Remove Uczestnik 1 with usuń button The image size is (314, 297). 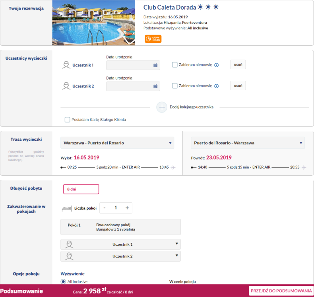click(238, 64)
